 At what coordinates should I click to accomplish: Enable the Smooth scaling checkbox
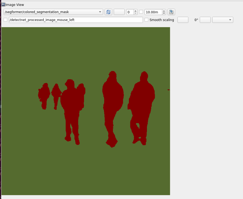[x=147, y=20]
